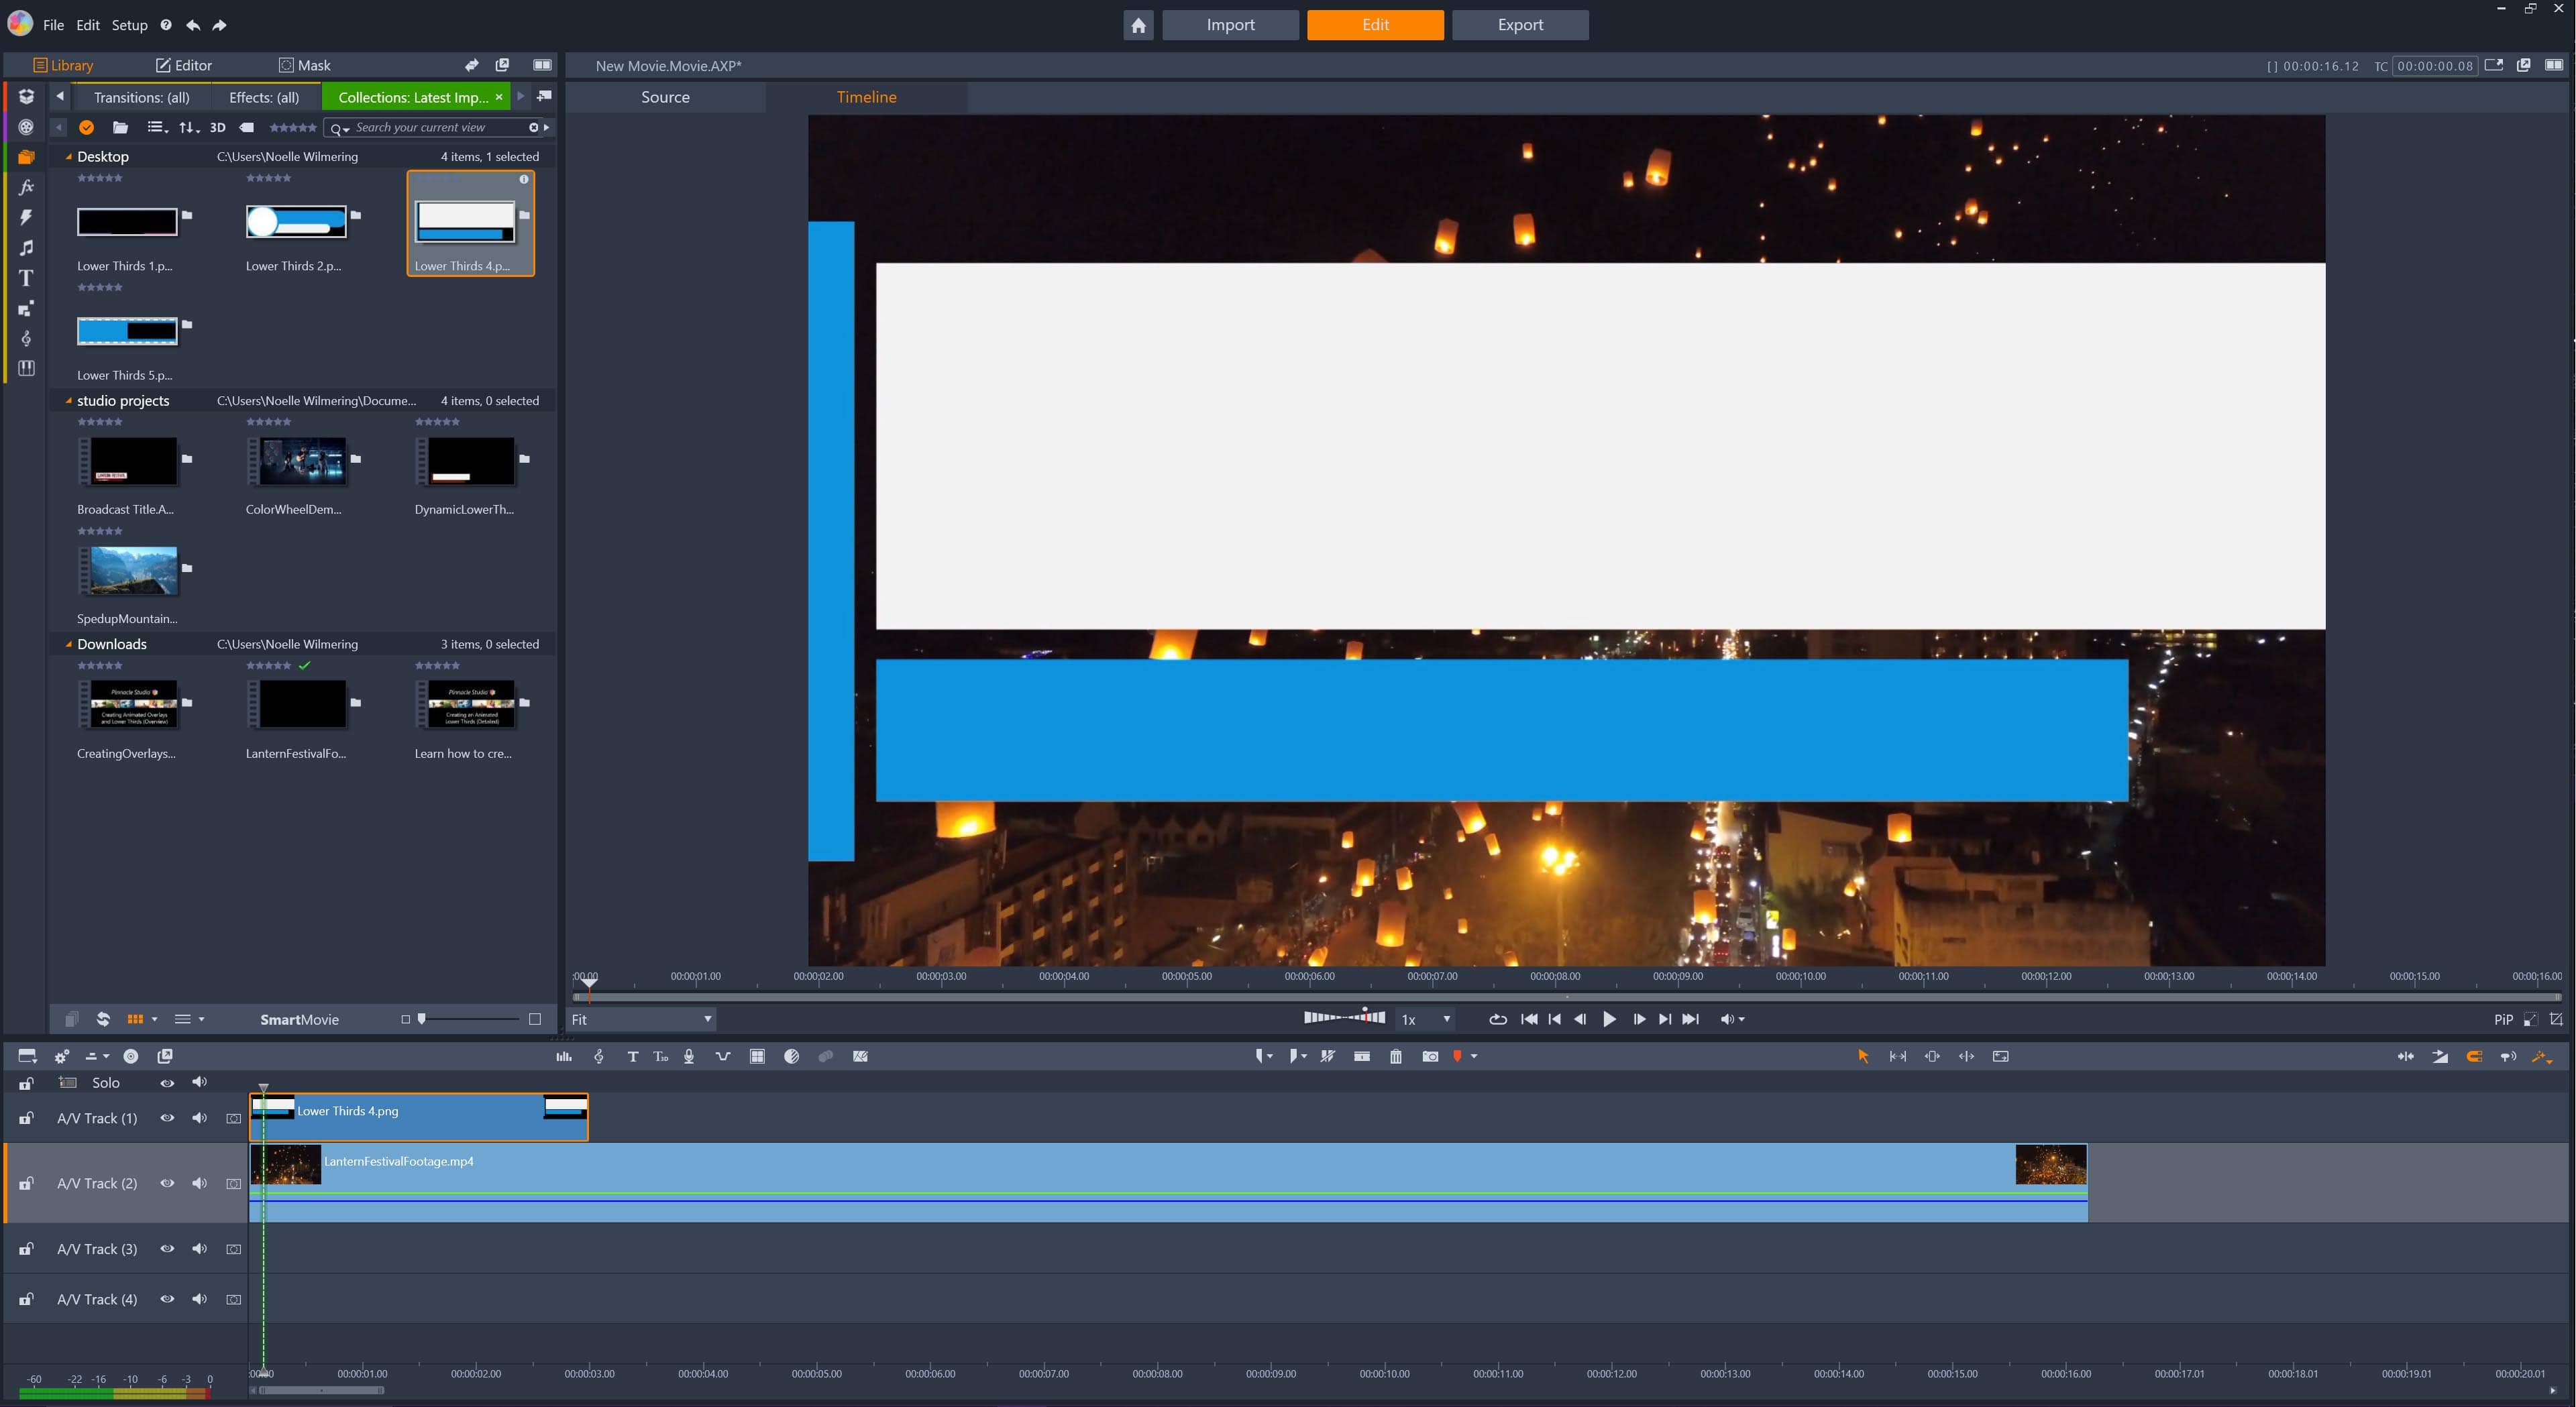Open the Effects fx category in sidebar
Image resolution: width=2576 pixels, height=1407 pixels.
point(26,187)
